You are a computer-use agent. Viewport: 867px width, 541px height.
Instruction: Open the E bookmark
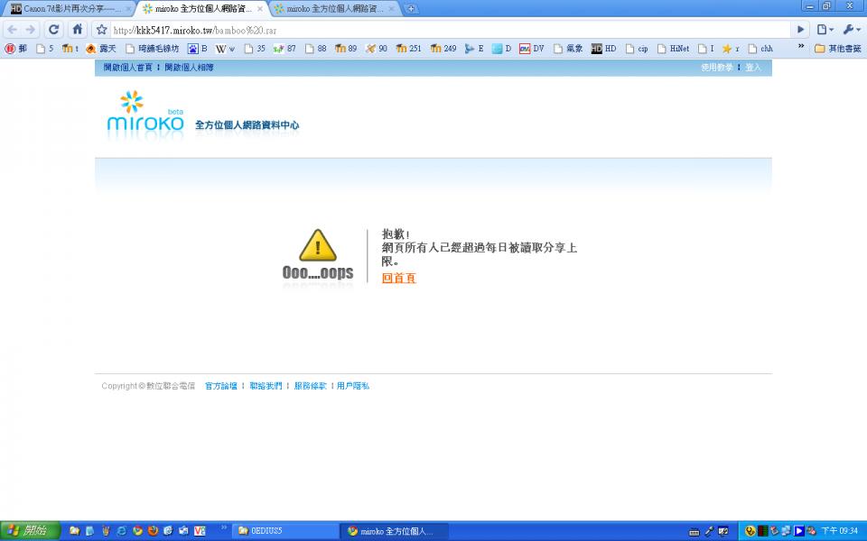point(474,49)
